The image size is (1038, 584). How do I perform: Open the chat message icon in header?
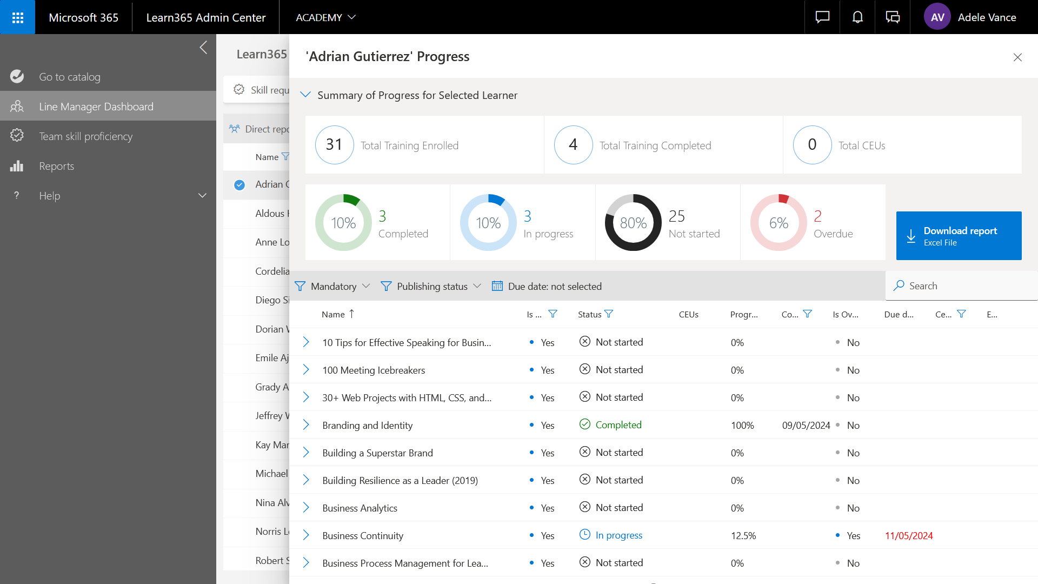coord(822,17)
